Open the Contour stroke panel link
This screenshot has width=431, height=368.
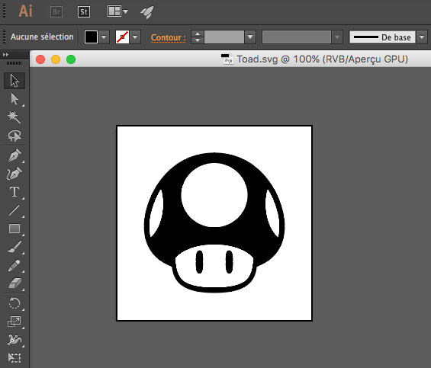[169, 37]
